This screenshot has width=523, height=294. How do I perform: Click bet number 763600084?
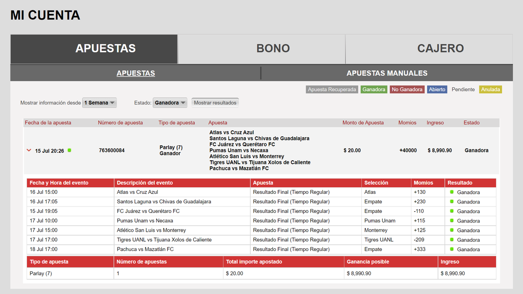(x=112, y=150)
